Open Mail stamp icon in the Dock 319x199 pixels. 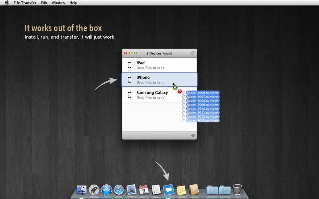(131, 190)
